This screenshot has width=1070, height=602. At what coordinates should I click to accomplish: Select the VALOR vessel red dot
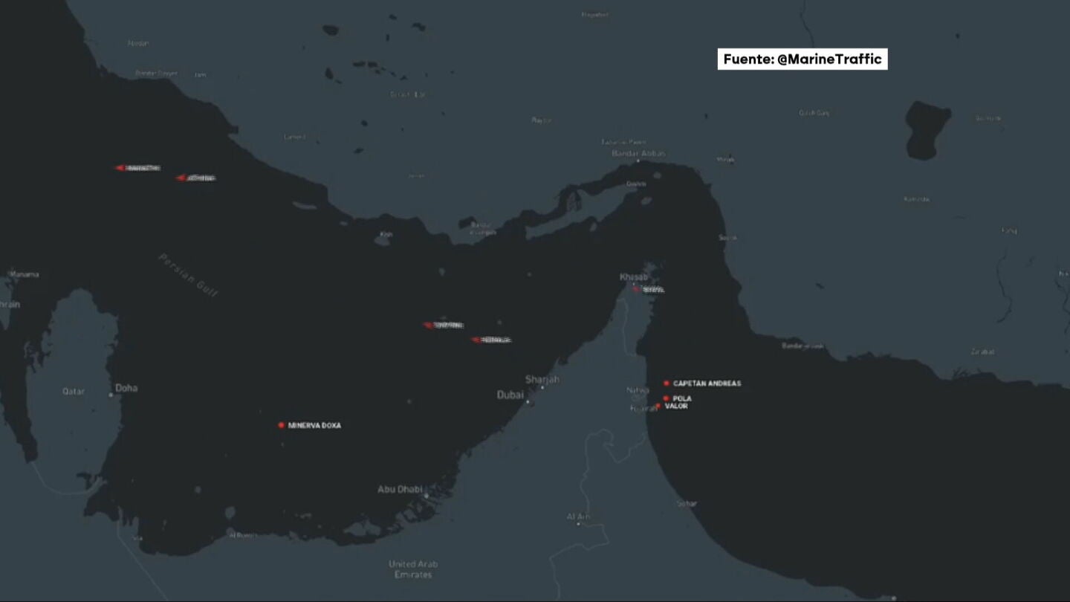(x=658, y=406)
